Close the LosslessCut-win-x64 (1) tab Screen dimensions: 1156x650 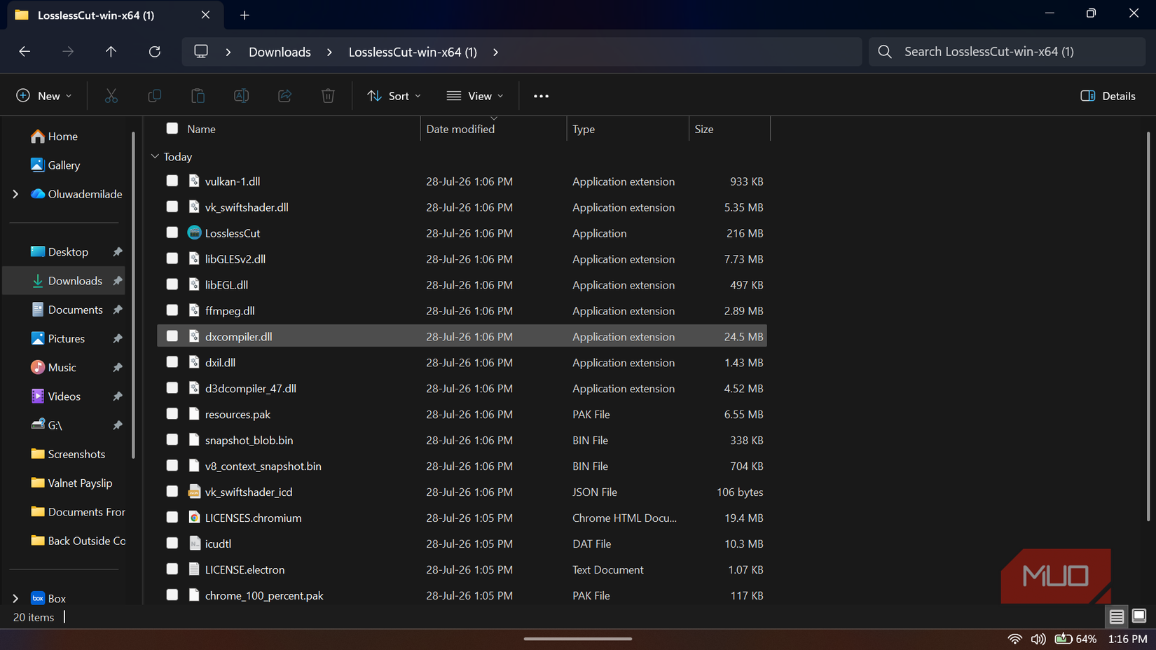(x=205, y=15)
